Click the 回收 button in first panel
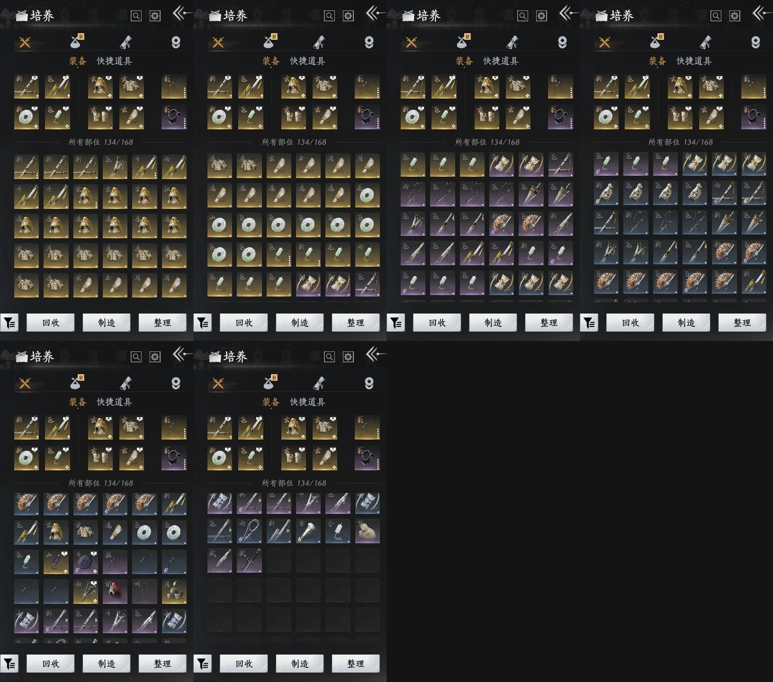 tap(51, 323)
